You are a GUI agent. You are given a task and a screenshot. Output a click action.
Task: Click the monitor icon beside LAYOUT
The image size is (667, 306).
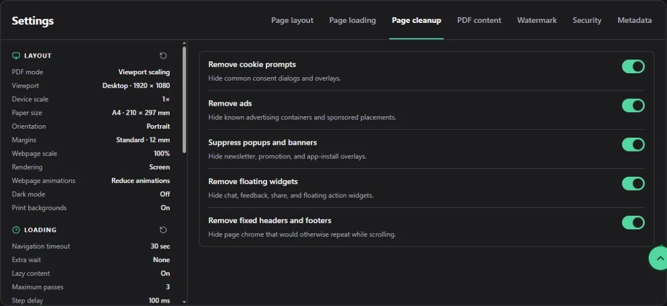pos(16,55)
